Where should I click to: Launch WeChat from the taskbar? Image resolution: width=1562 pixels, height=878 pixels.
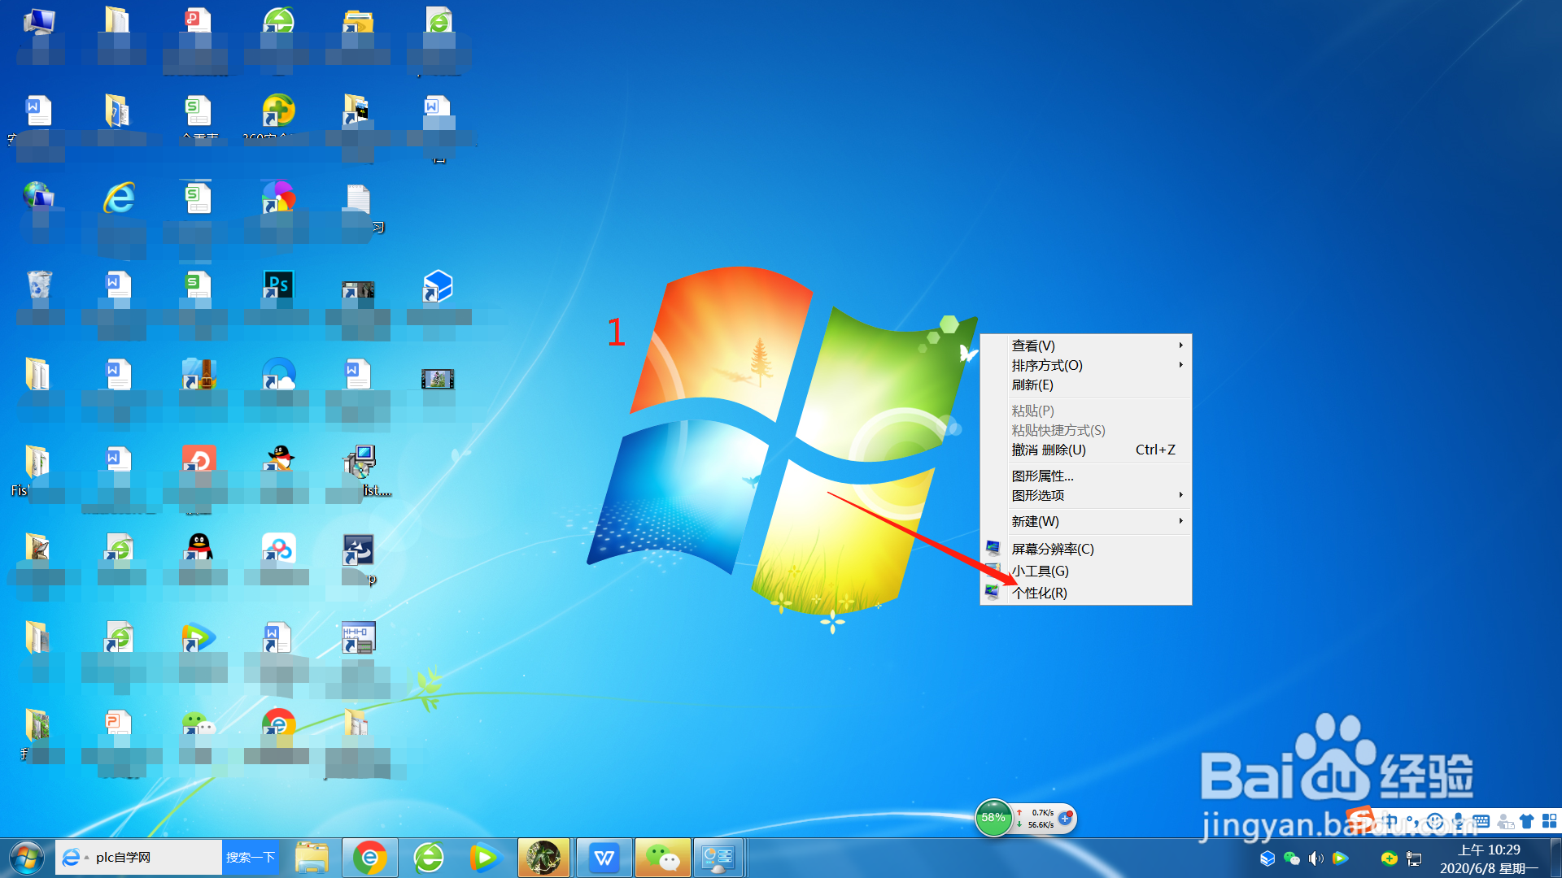coord(662,858)
